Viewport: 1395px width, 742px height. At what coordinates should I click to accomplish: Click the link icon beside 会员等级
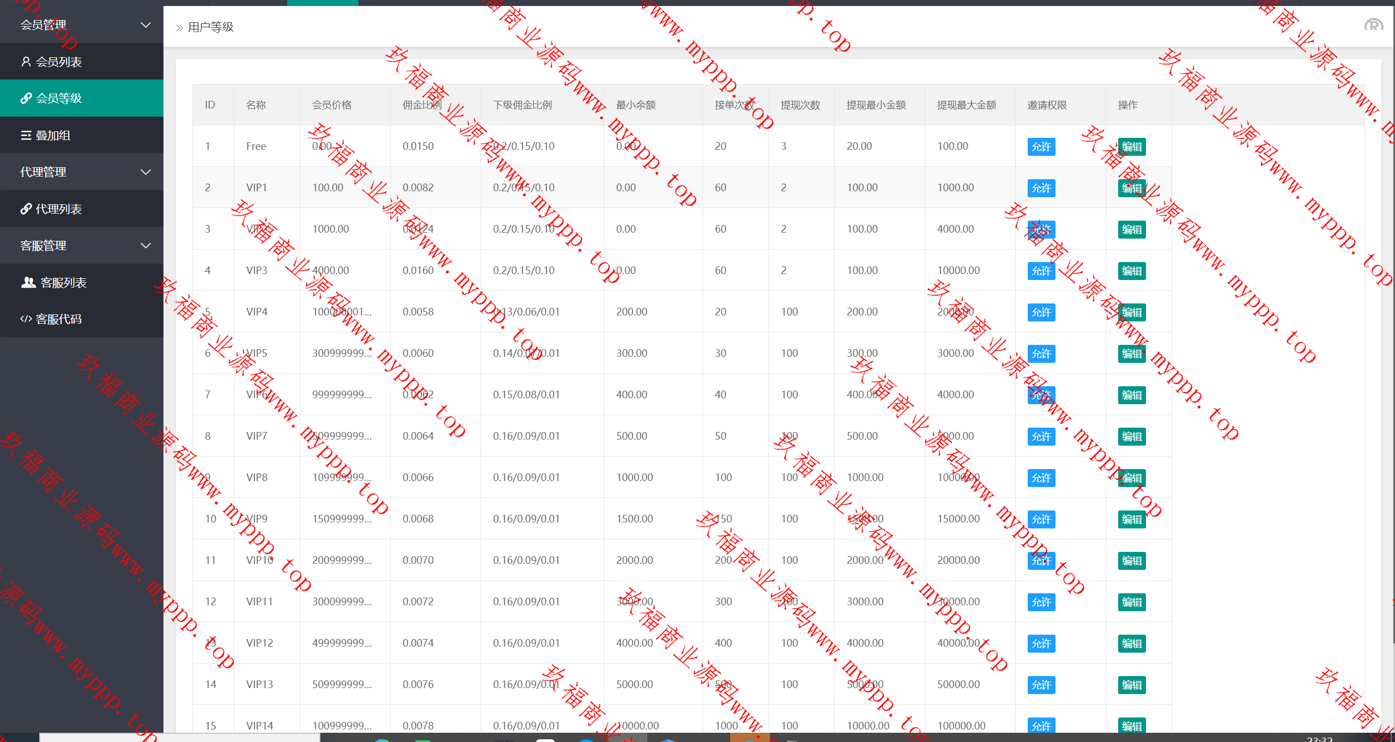point(26,98)
